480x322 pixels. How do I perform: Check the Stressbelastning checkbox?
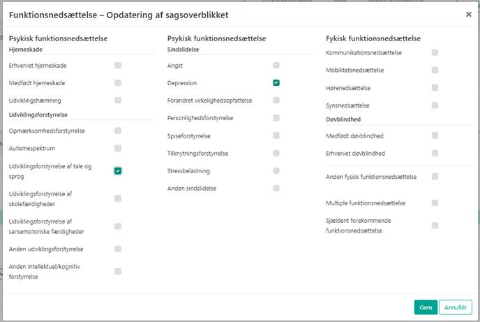[276, 170]
